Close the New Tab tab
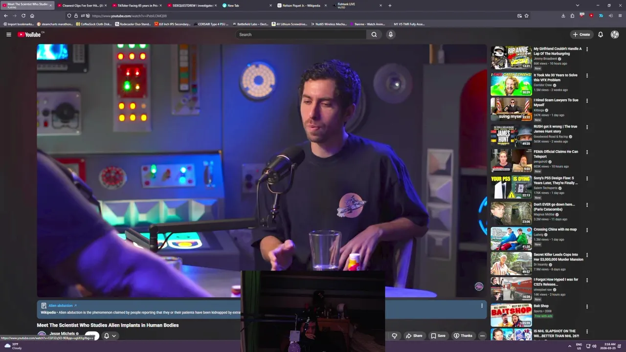This screenshot has width=626, height=352. (x=270, y=5)
